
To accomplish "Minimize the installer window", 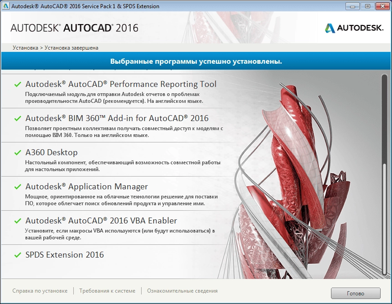I will pos(353,6).
